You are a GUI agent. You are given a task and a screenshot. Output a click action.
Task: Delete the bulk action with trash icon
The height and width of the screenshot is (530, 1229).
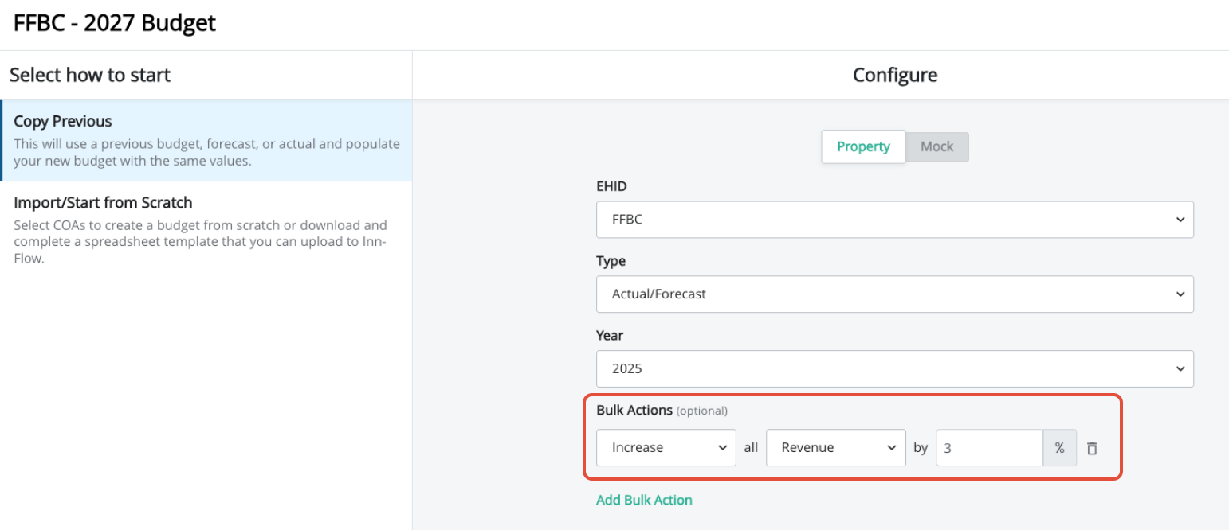coord(1092,448)
